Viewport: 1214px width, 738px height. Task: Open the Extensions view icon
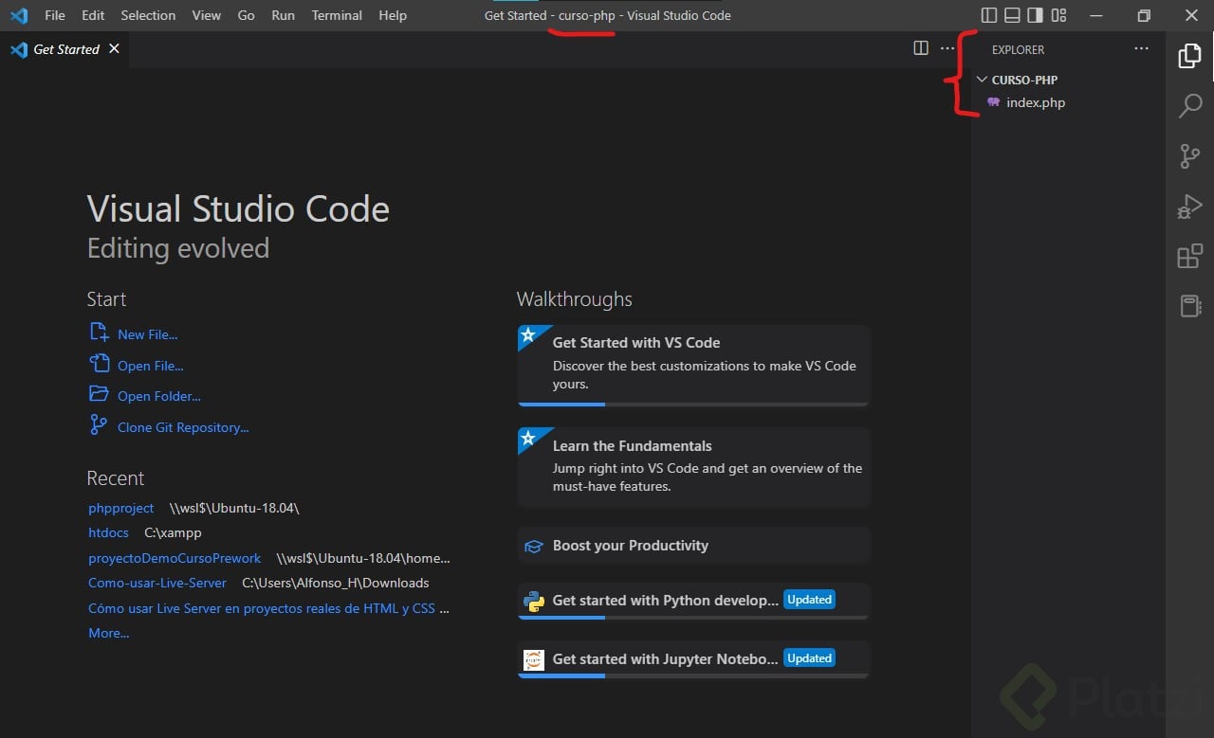coord(1189,257)
